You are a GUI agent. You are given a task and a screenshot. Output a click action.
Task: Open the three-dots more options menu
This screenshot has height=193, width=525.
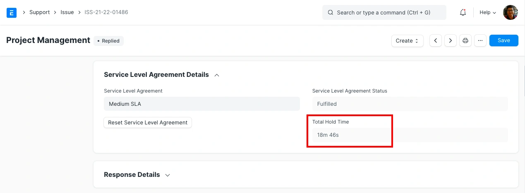click(480, 41)
